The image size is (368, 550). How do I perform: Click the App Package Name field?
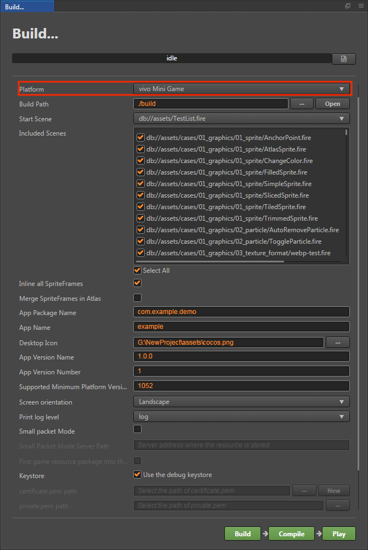pyautogui.click(x=241, y=312)
